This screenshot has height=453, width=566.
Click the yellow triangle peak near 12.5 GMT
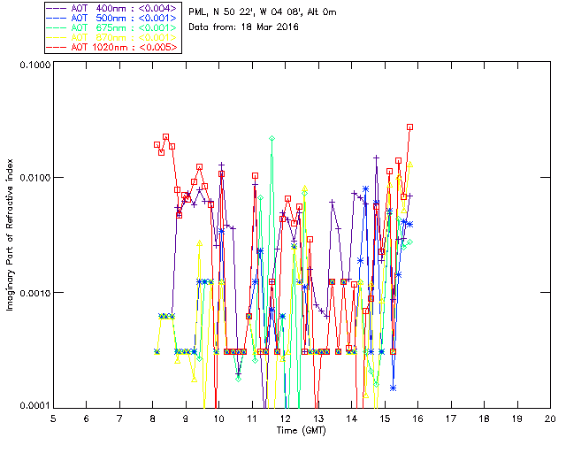(304, 188)
